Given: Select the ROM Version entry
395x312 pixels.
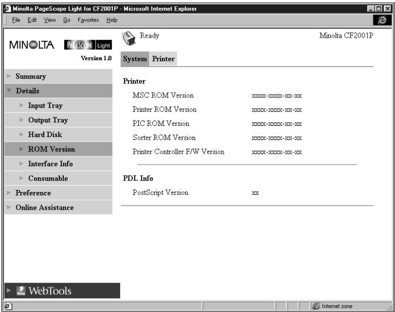Looking at the screenshot, I should 51,149.
